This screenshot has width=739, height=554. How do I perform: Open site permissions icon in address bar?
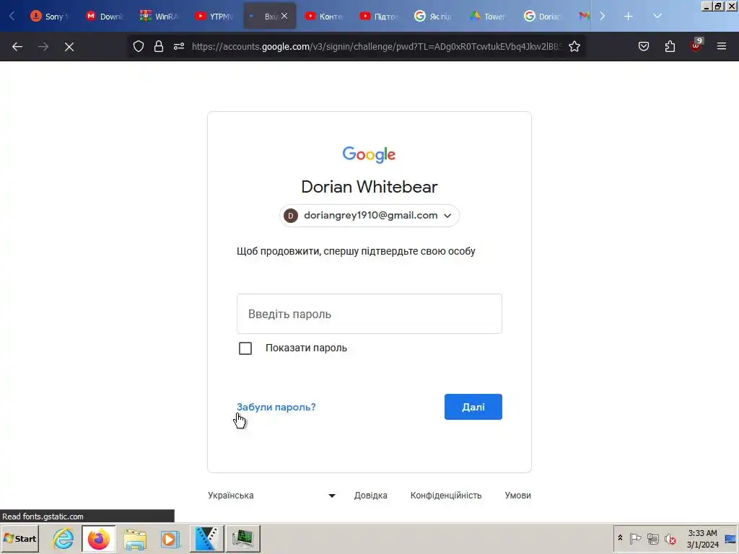tap(179, 46)
